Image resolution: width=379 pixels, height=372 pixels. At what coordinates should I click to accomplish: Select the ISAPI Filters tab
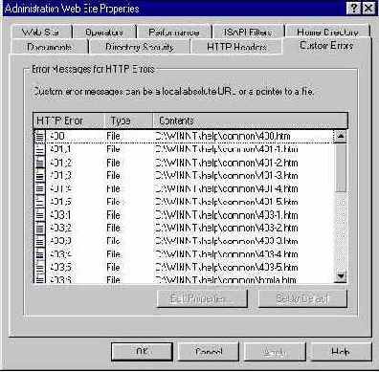tap(248, 33)
